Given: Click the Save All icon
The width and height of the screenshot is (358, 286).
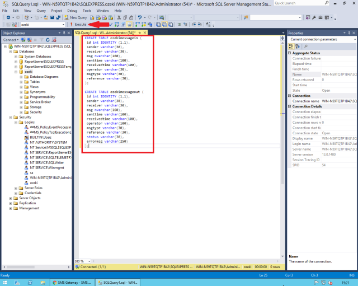Looking at the screenshot, I should click(58, 17).
